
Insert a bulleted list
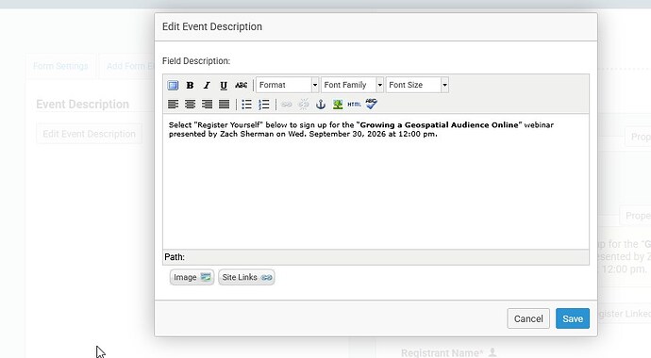246,105
